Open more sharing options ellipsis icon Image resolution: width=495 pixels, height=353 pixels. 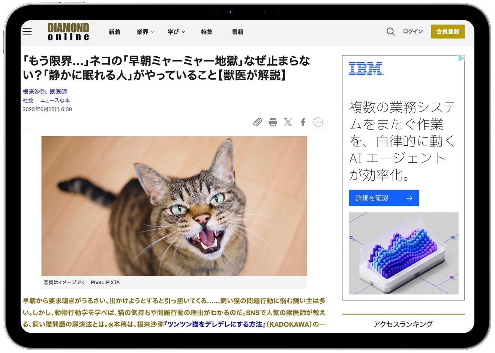tap(318, 122)
